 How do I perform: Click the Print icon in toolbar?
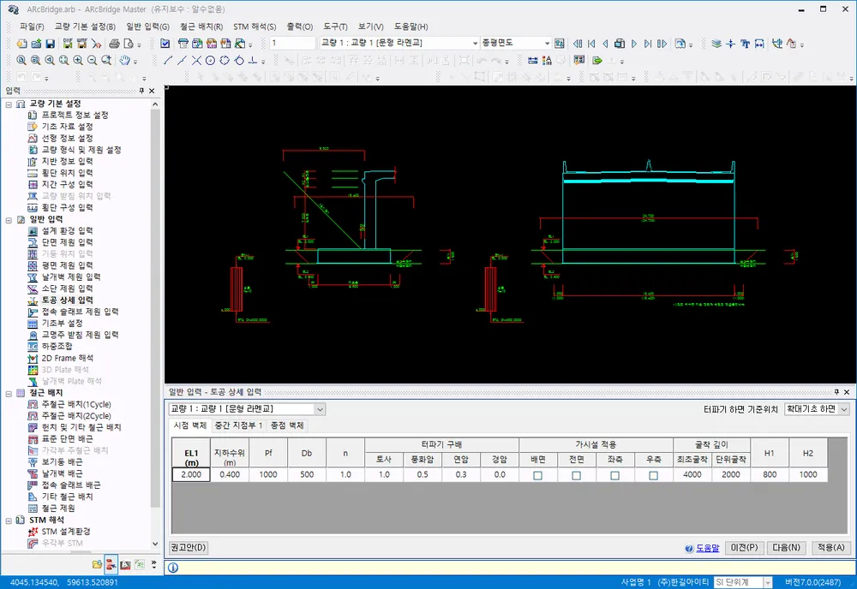tap(114, 44)
